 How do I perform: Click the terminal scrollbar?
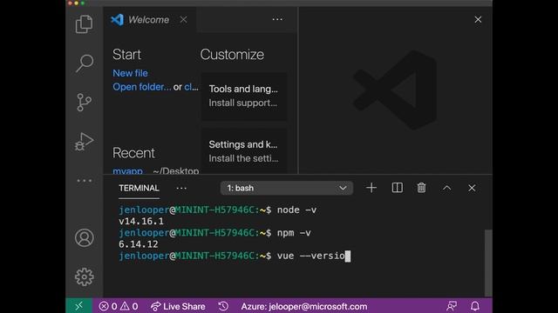[x=488, y=263]
